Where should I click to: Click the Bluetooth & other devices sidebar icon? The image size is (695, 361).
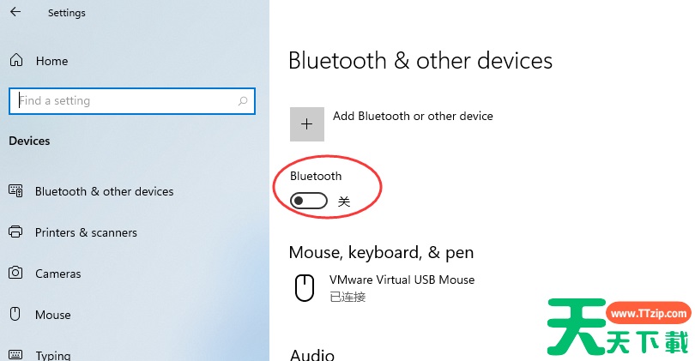pos(15,191)
